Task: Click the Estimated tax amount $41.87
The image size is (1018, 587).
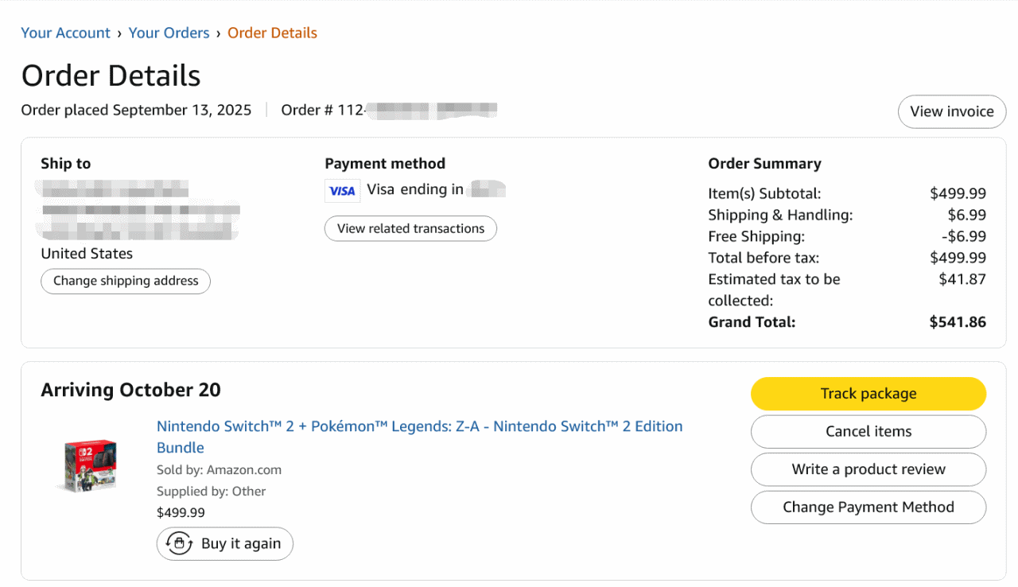Action: coord(962,279)
